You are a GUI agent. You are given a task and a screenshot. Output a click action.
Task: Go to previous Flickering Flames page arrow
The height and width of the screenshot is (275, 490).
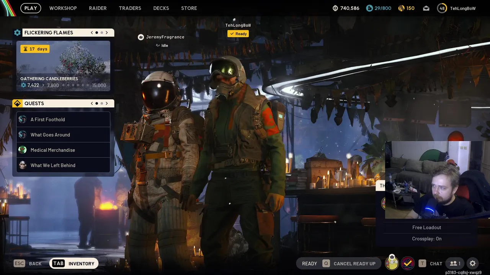pyautogui.click(x=92, y=33)
